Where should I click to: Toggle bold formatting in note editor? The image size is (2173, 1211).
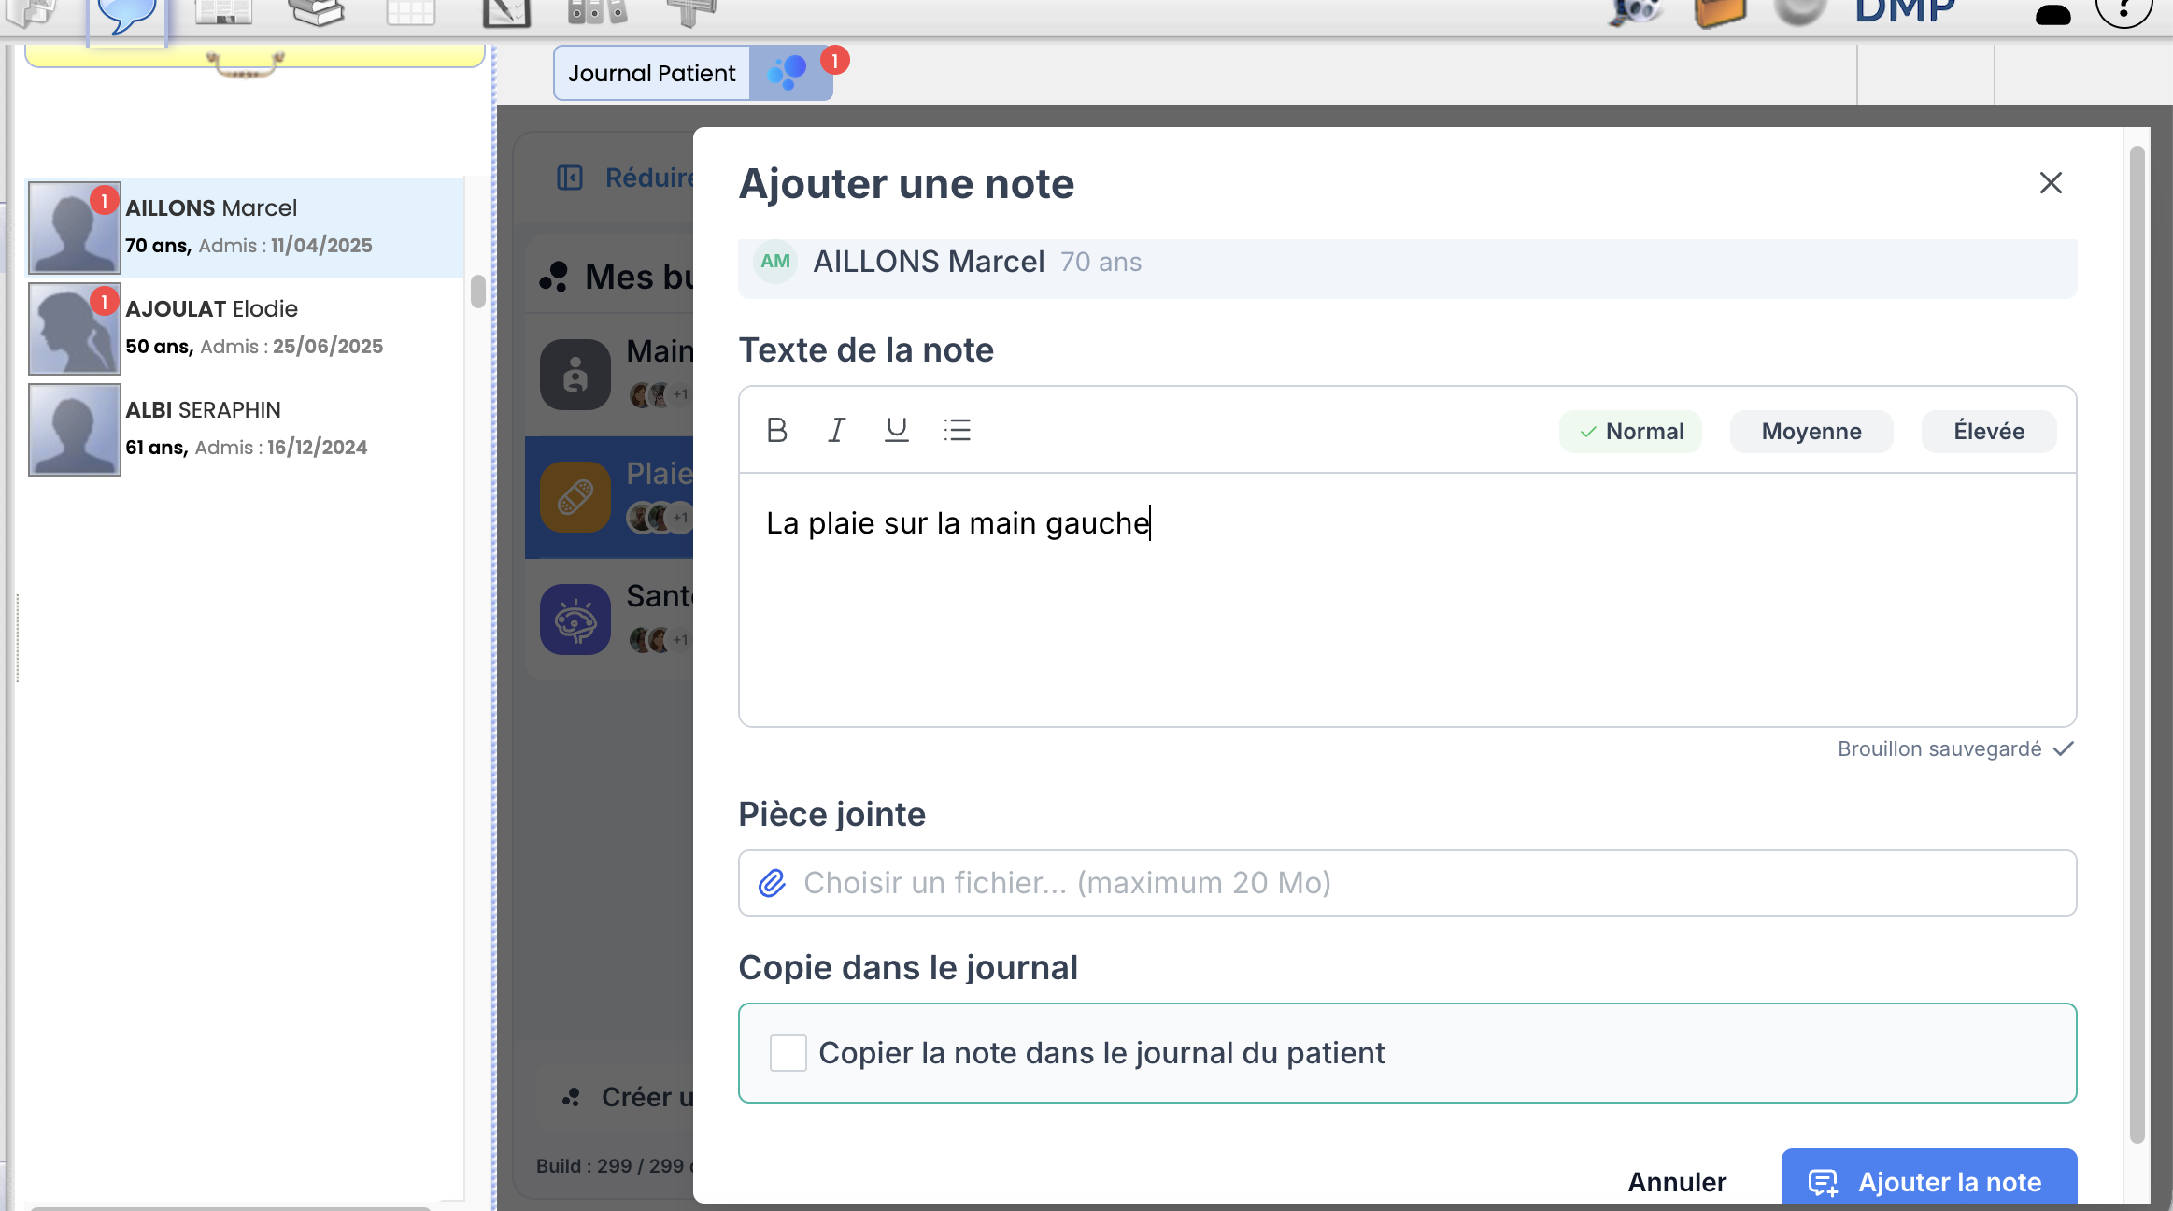pos(776,430)
